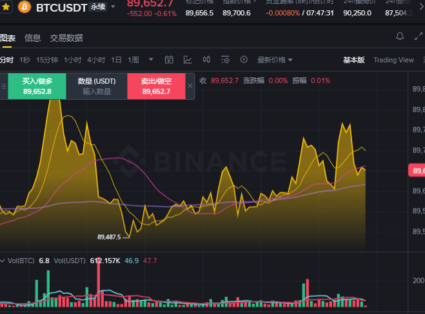The height and width of the screenshot is (314, 425).
Task: Switch to 基本版 chart mode
Action: pyautogui.click(x=353, y=60)
